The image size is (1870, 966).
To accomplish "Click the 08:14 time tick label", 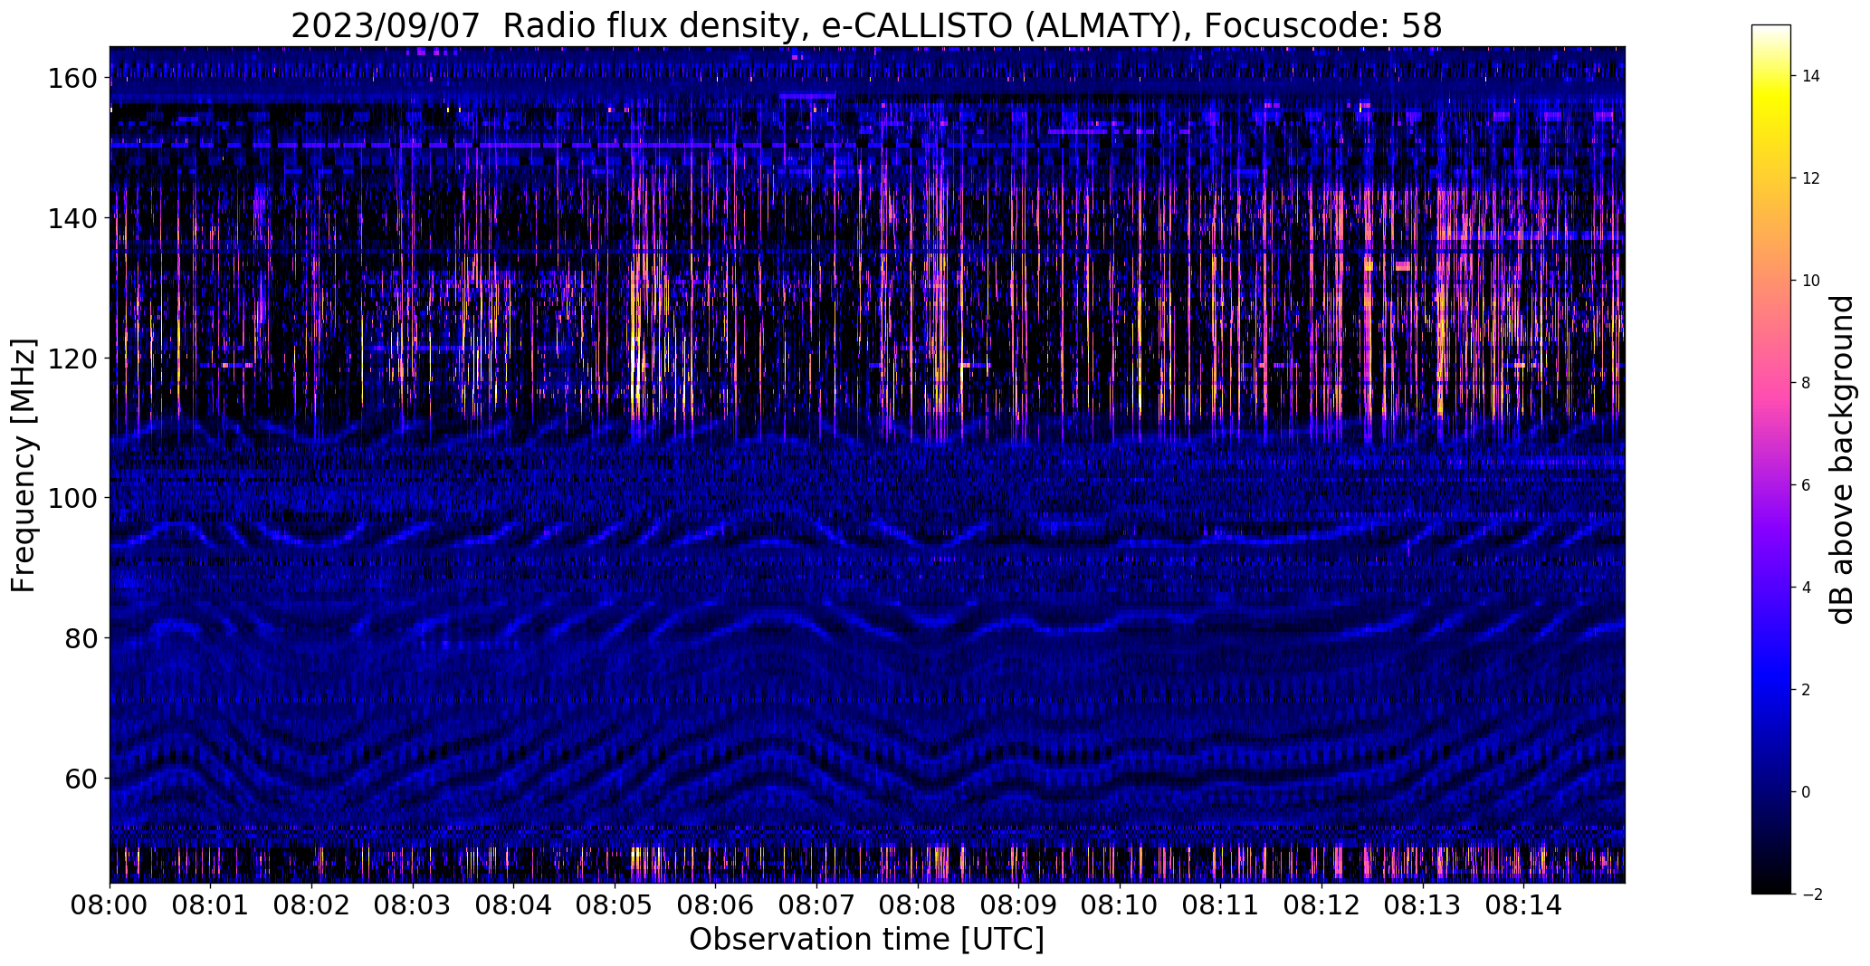I will [1523, 906].
